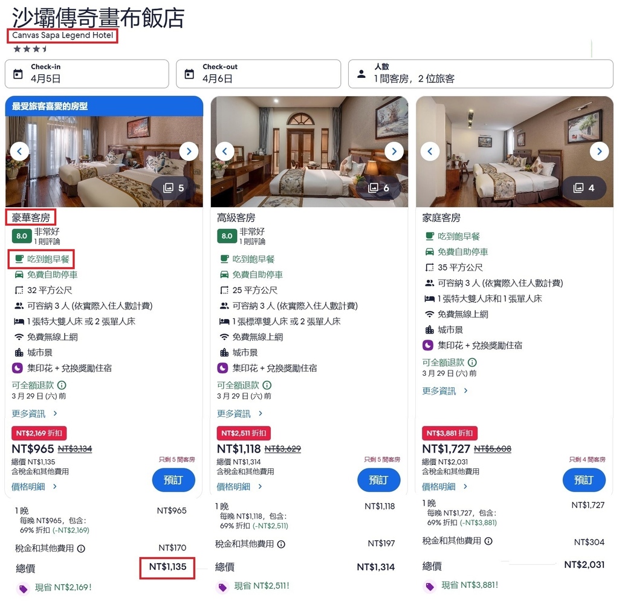Image resolution: width=619 pixels, height=603 pixels.
Task: Open 更多資訊 for 高級客房
Action: pos(239,413)
